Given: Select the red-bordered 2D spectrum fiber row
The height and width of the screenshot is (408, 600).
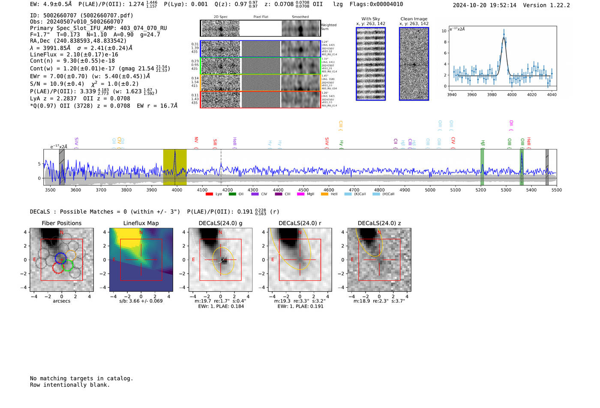Looking at the screenshot, I should [260, 99].
